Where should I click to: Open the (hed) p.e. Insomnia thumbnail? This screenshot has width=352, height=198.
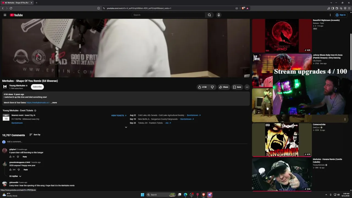point(282,140)
